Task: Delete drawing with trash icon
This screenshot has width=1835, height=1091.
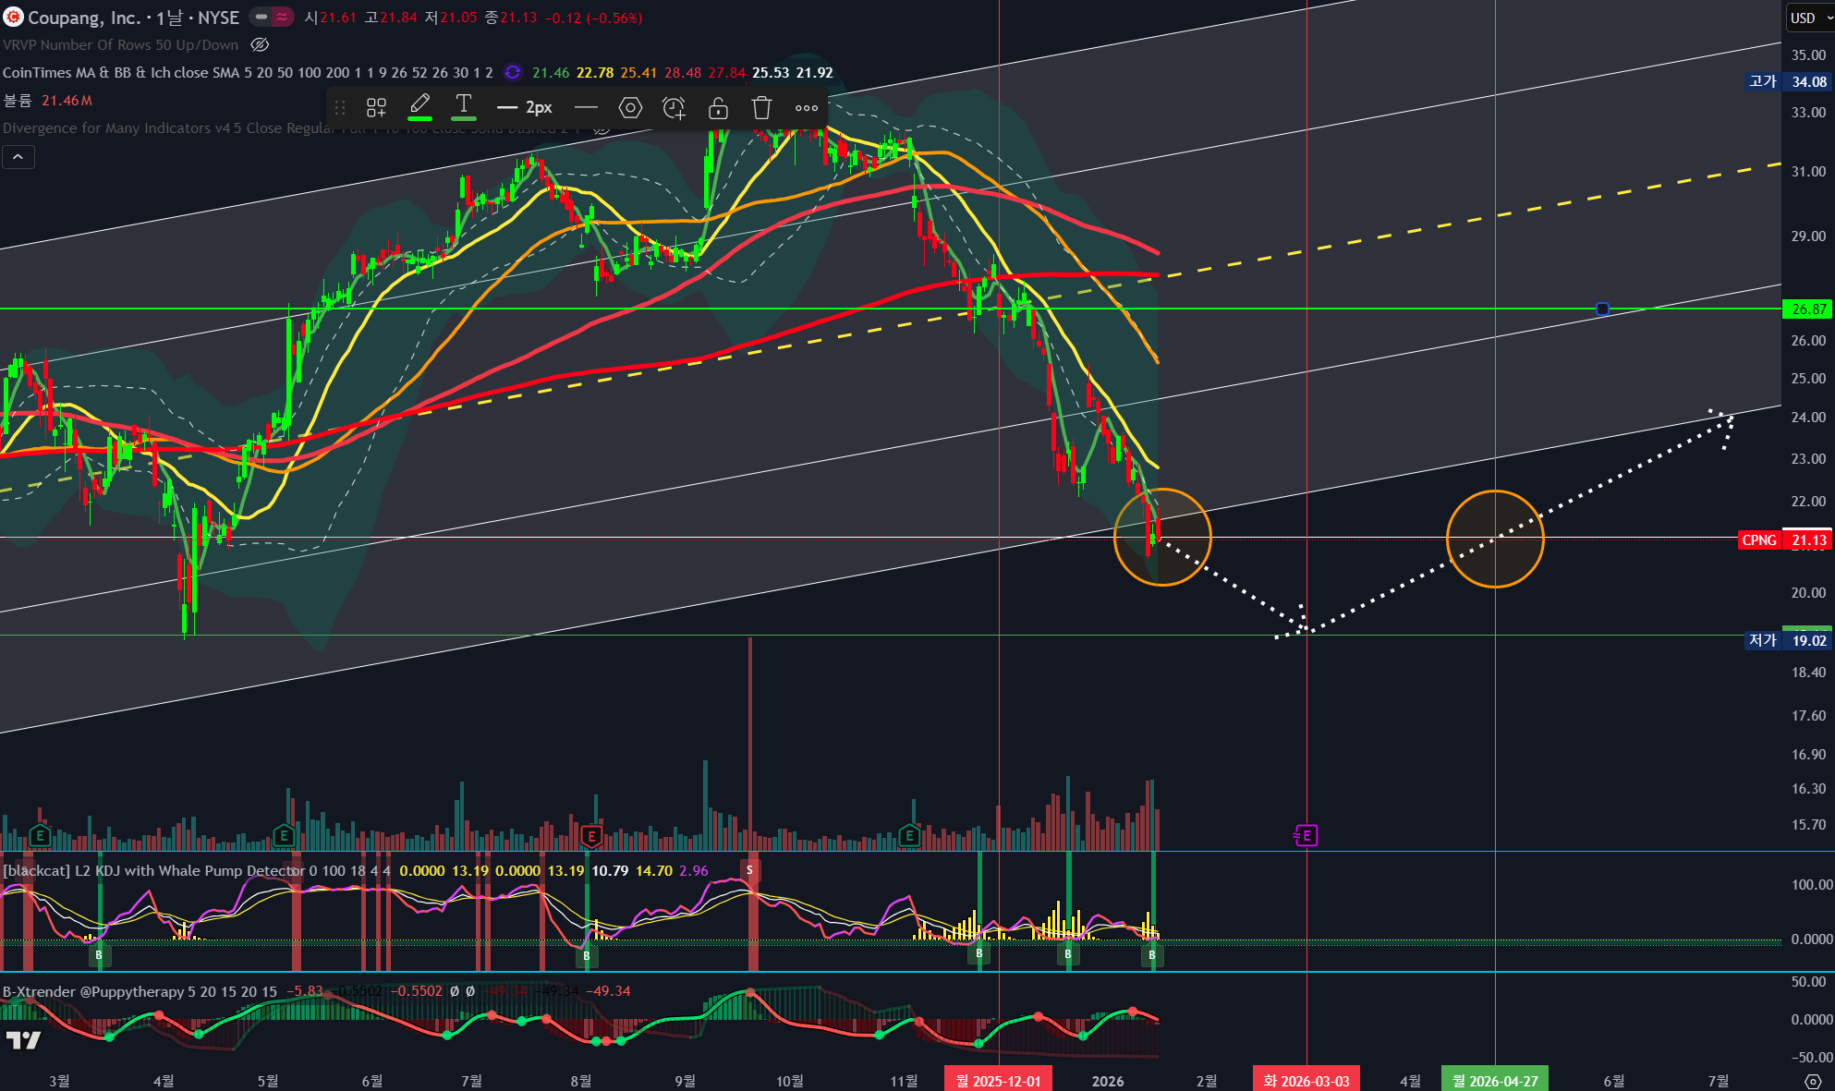Action: pyautogui.click(x=761, y=108)
